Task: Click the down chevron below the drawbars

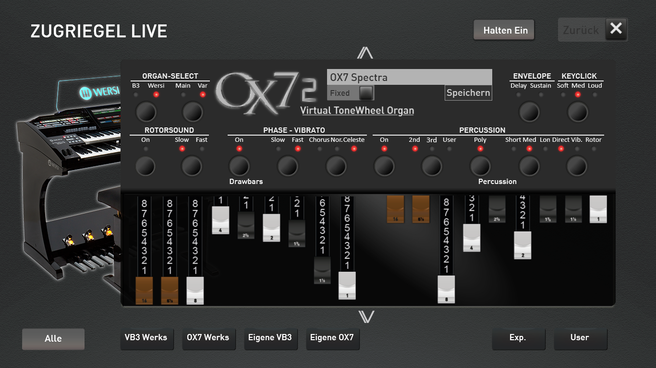Action: [366, 316]
